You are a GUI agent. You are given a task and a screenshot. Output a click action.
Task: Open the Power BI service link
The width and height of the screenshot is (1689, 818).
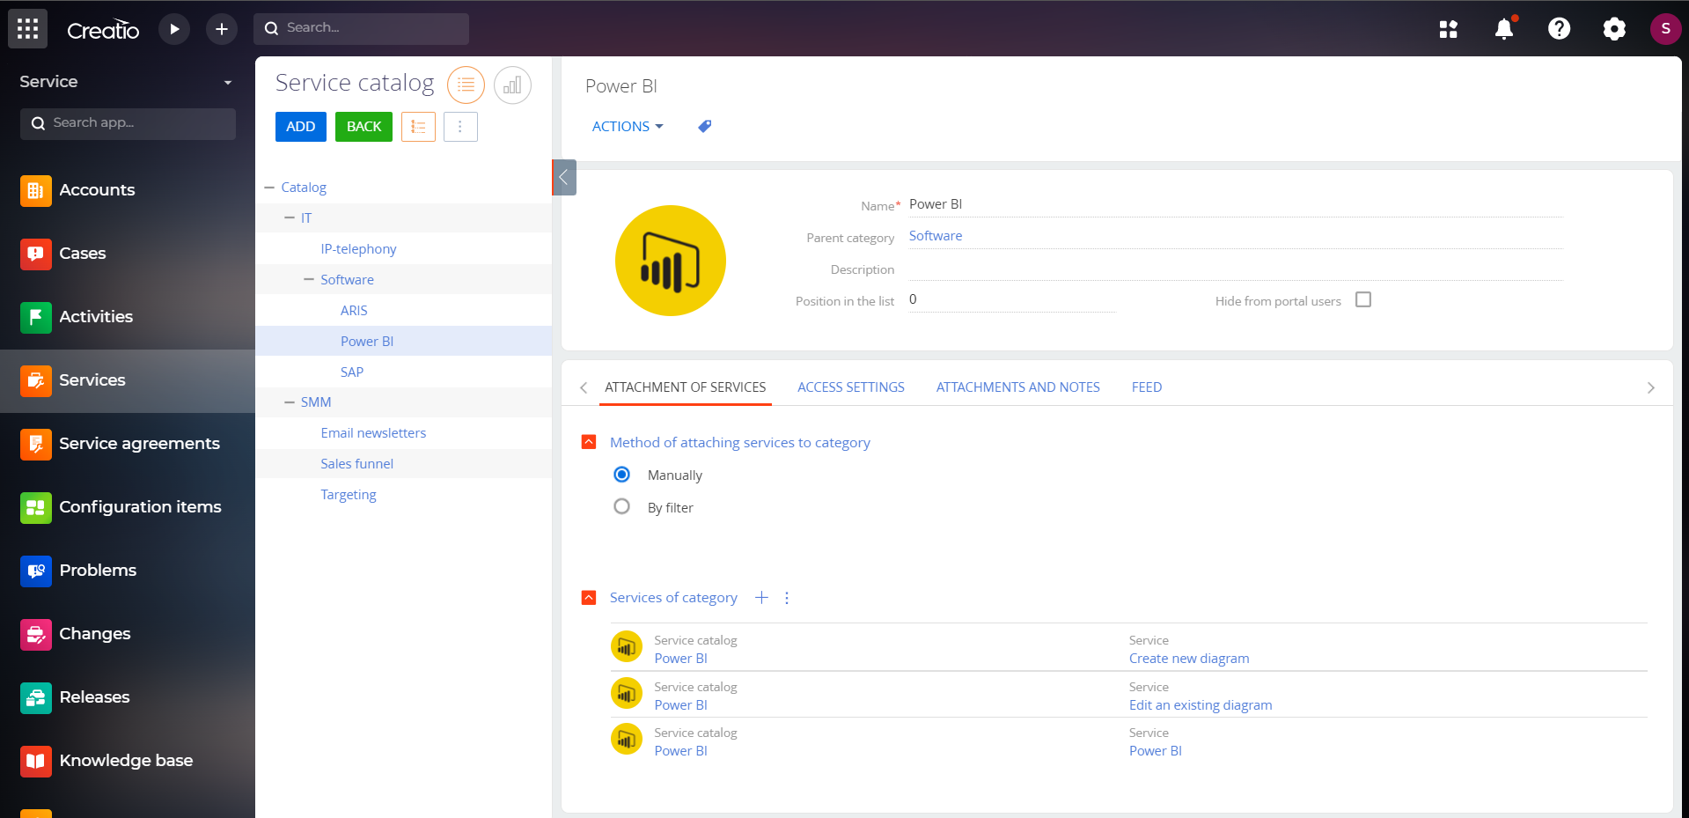pos(1155,751)
